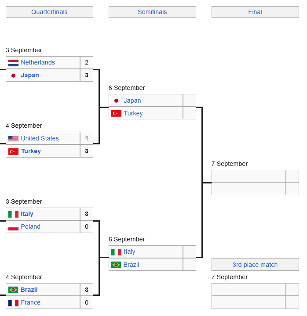Click the empty first team cell in Final
The width and height of the screenshot is (307, 316).
pyautogui.click(x=249, y=176)
